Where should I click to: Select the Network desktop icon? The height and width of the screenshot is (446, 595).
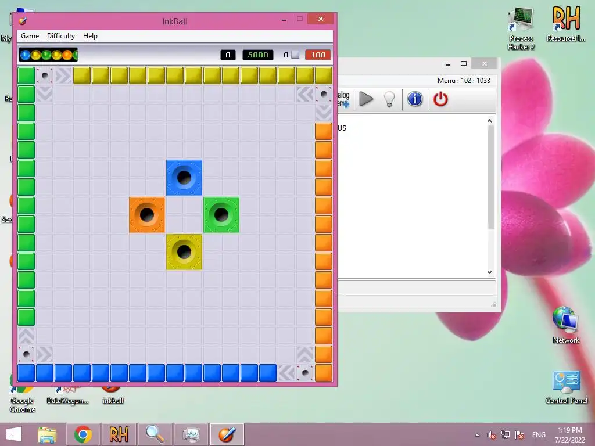(x=566, y=325)
